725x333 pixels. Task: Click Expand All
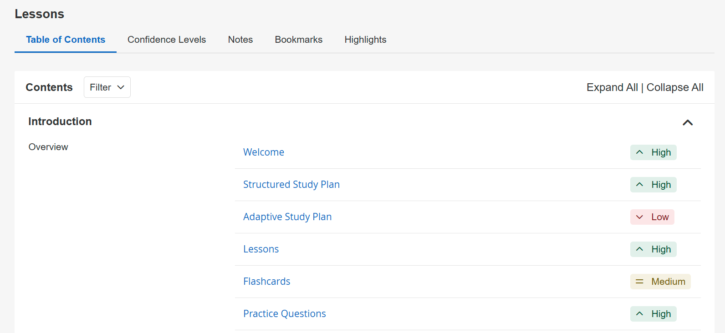612,87
